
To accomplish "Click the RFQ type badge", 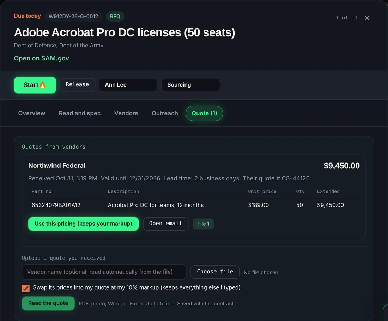I will pyautogui.click(x=115, y=17).
